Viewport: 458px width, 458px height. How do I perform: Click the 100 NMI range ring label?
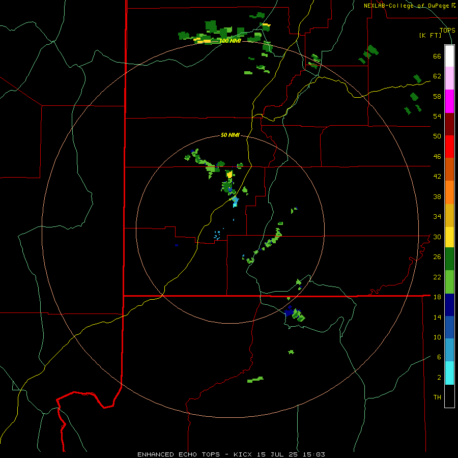230,41
